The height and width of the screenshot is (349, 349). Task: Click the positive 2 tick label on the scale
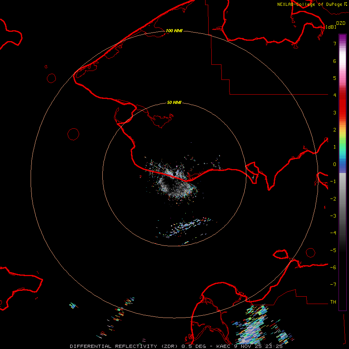(335, 130)
